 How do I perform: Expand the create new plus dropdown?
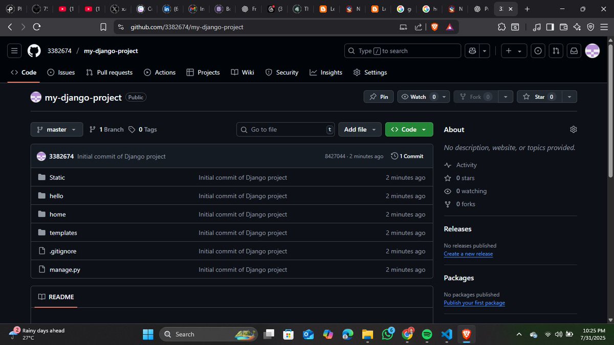point(514,51)
